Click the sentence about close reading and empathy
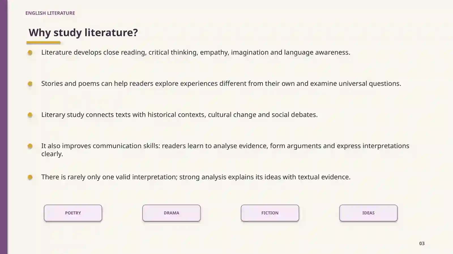Image resolution: width=453 pixels, height=254 pixels. [x=196, y=53]
